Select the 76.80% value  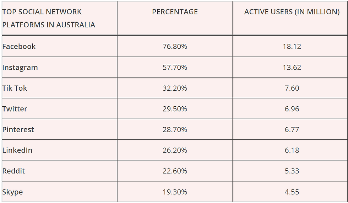175,47
